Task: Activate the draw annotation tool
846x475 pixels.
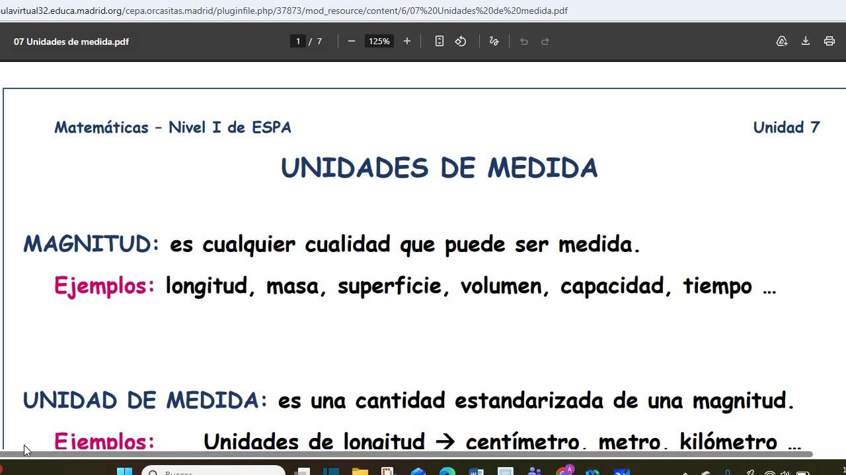Action: (494, 41)
